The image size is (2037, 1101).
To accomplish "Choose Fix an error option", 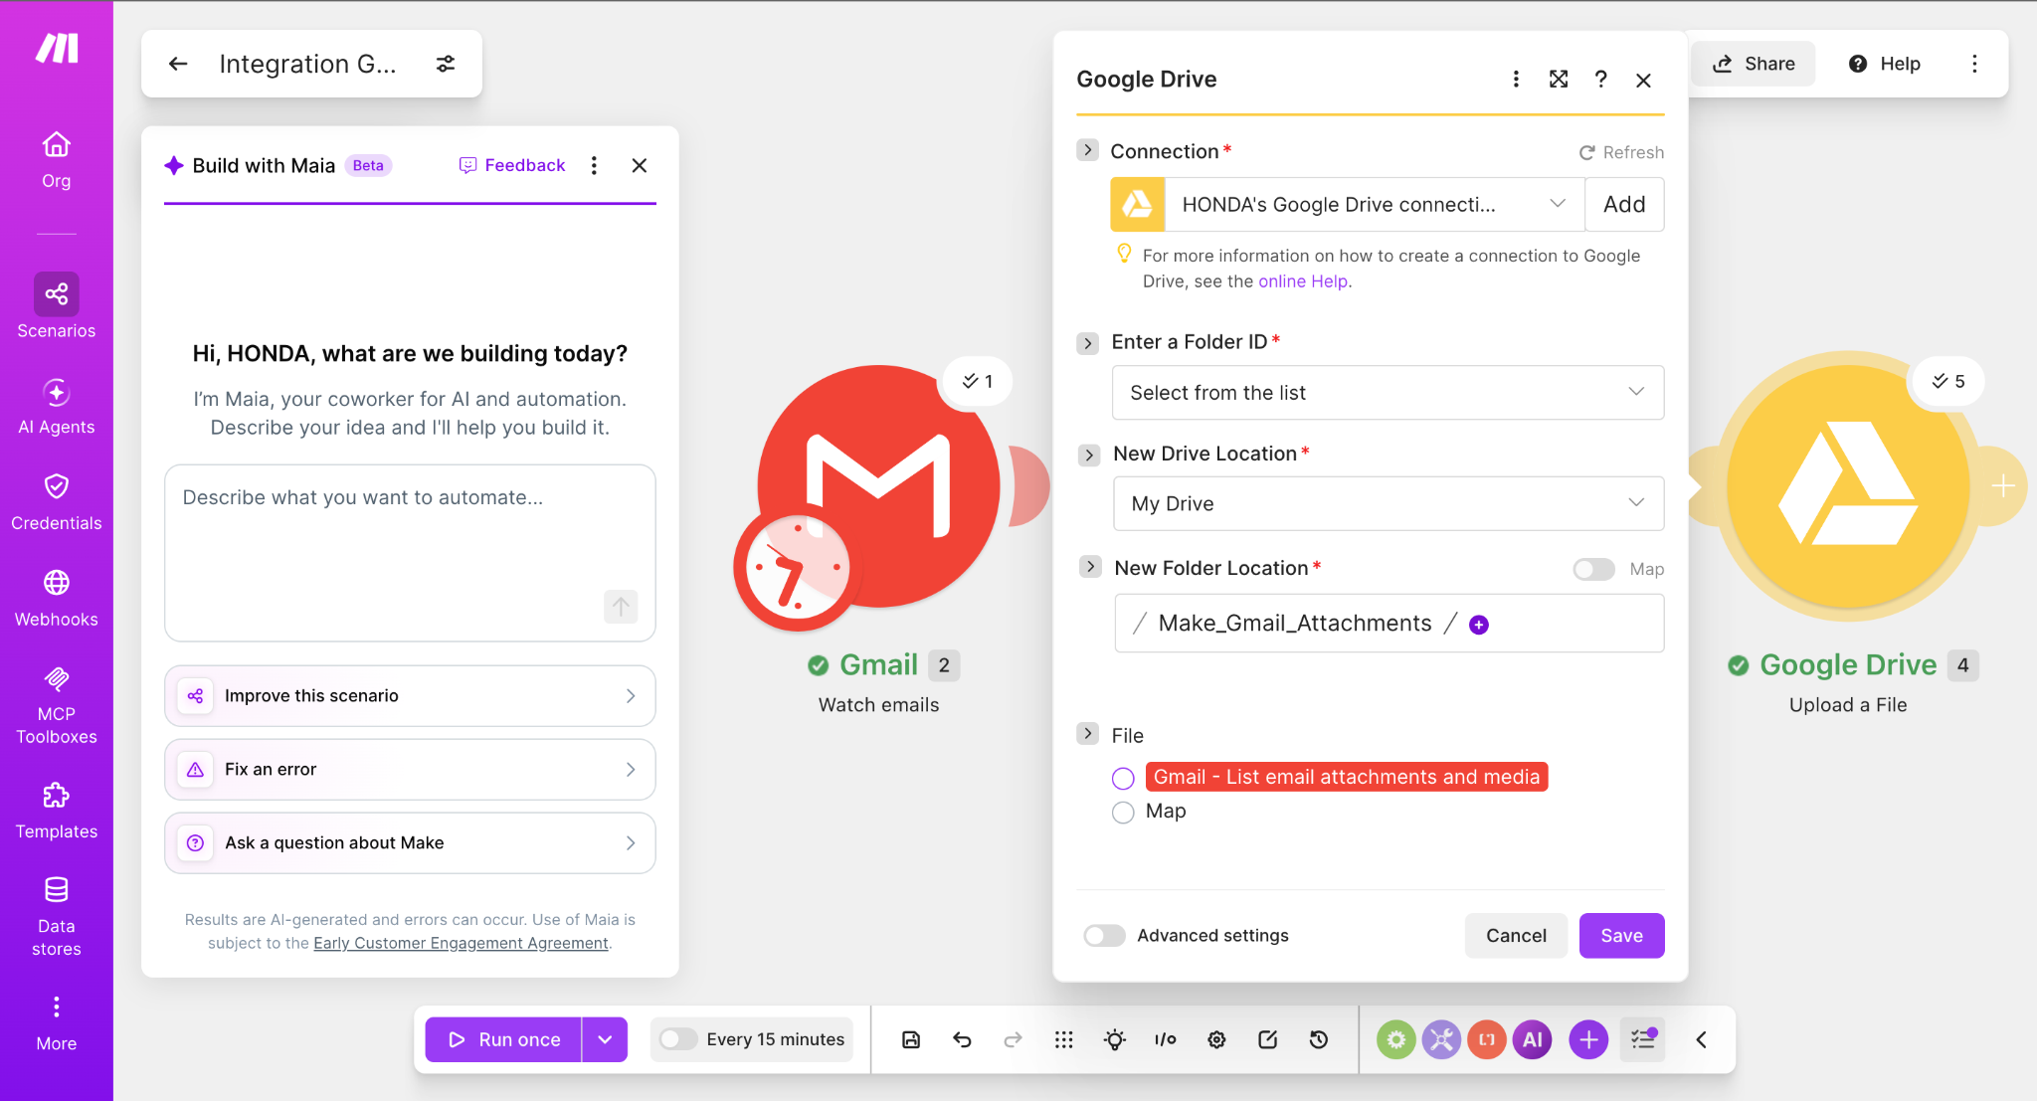I will pyautogui.click(x=410, y=770).
